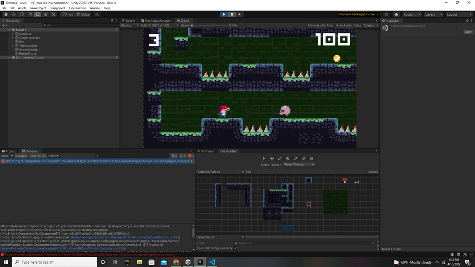Screen dimensions: 475x267
Task: Step one frame forward
Action: pos(240,14)
